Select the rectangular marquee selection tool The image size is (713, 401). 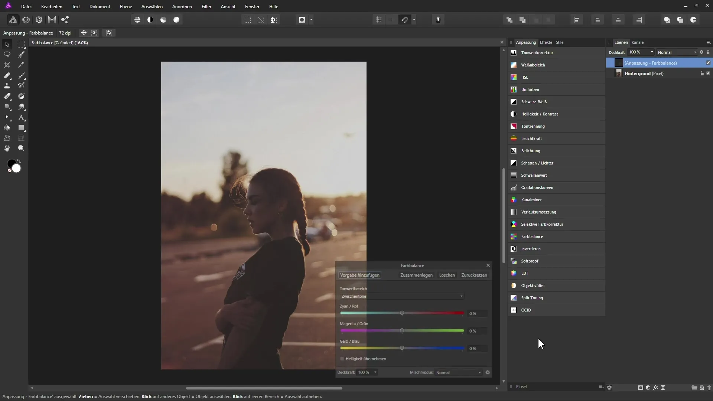point(21,44)
